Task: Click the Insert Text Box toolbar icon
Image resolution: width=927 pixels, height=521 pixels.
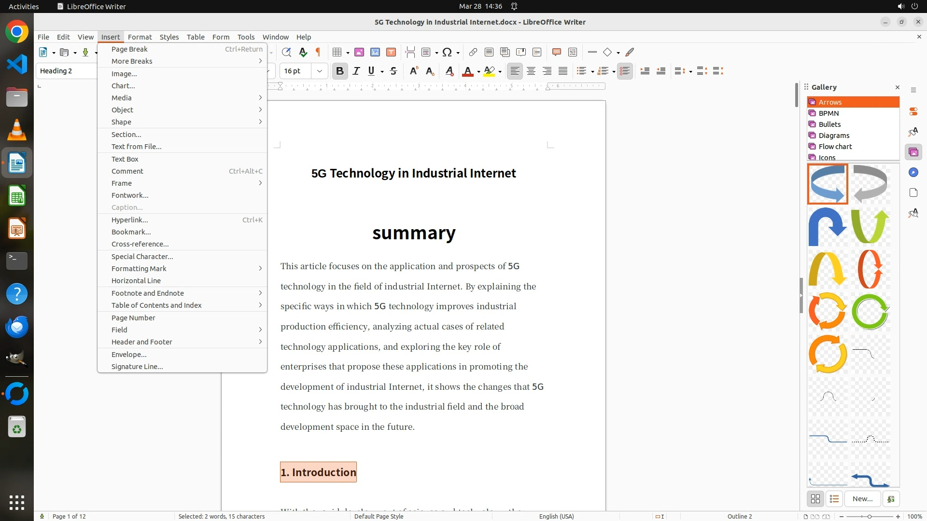Action: pyautogui.click(x=391, y=52)
